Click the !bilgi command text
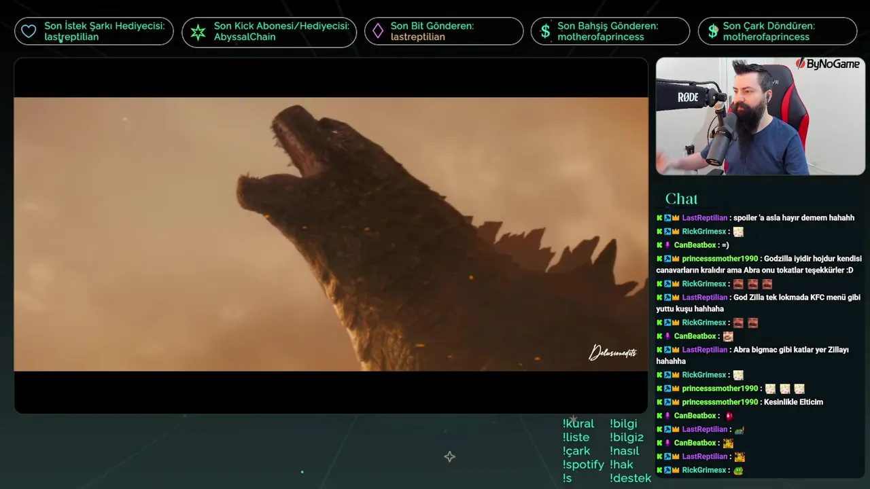Image resolution: width=870 pixels, height=489 pixels. [624, 424]
